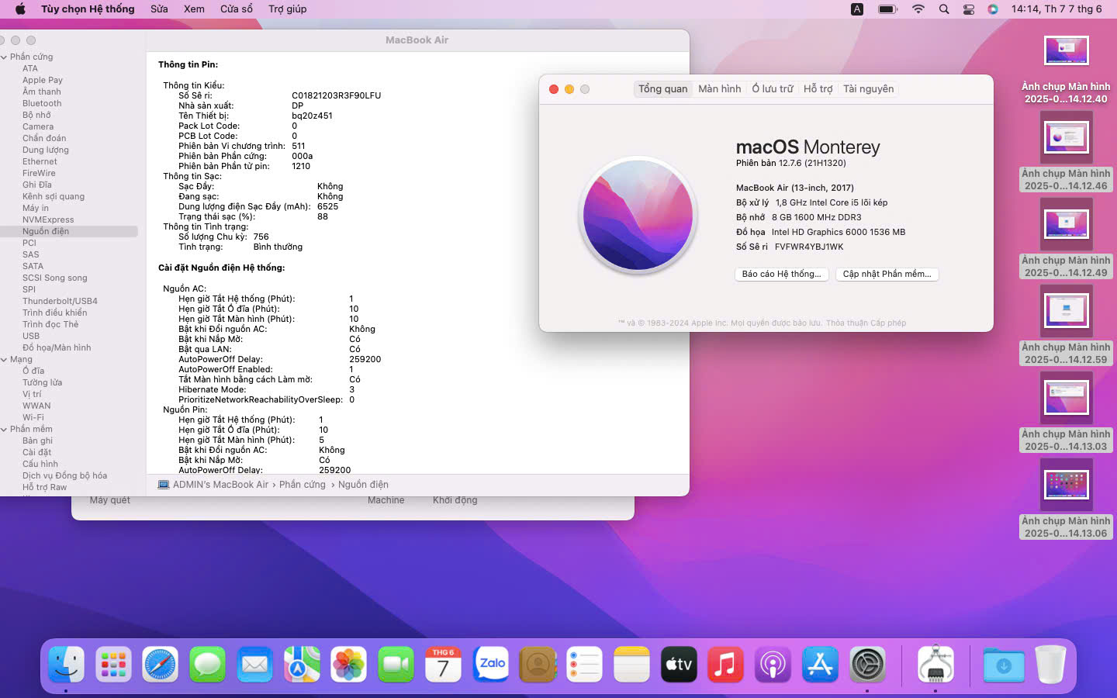Launch Safari from the dock
Screen dimensions: 1117x698
161,665
